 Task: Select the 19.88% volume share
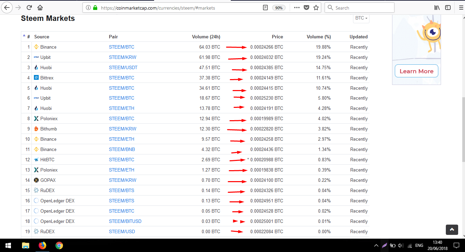pos(323,47)
